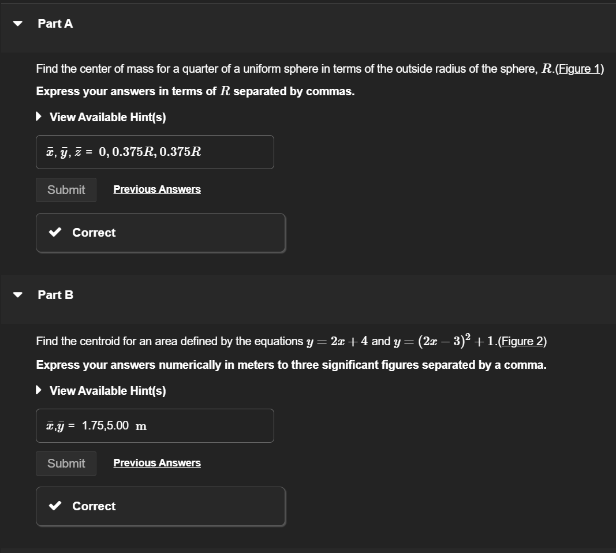Click the Correct status box for Part A

pyautogui.click(x=160, y=232)
